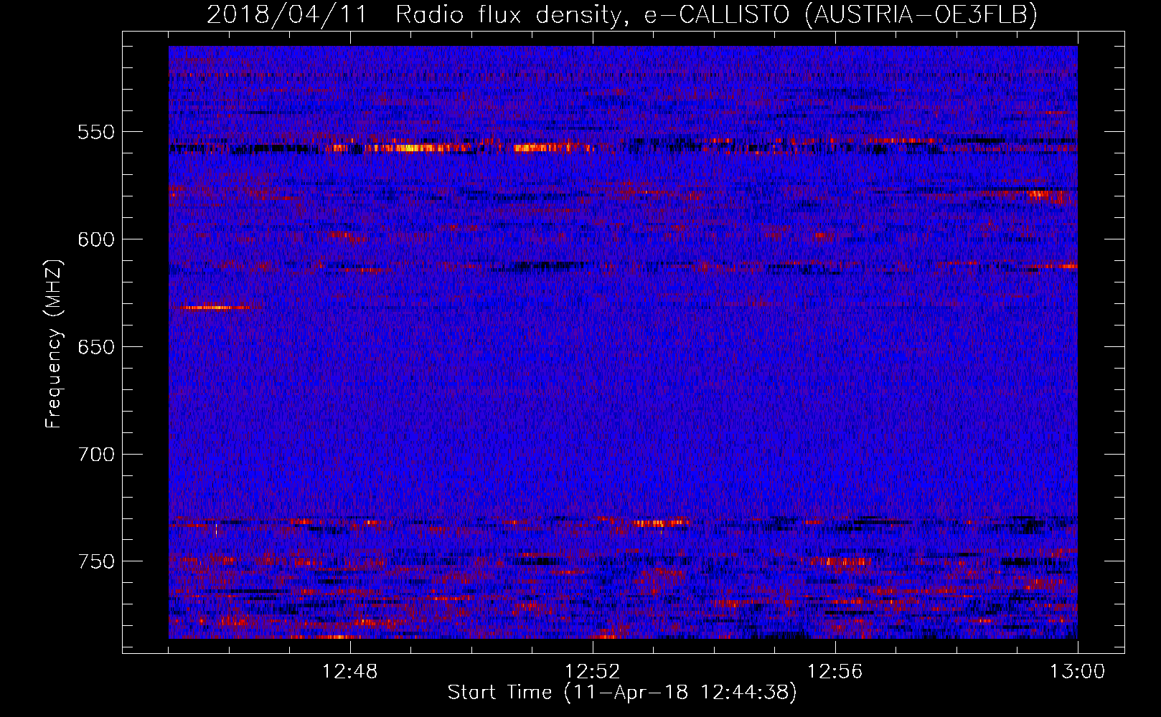Click the 12:52 time tick label
The image size is (1161, 717).
tap(593, 672)
